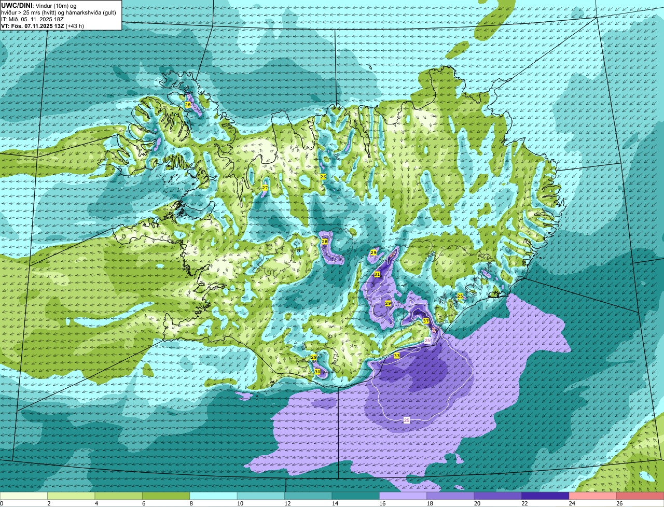Image resolution: width=664 pixels, height=507 pixels.
Task: Click the light lavender 16–18 legend swatch
Action: [404, 496]
